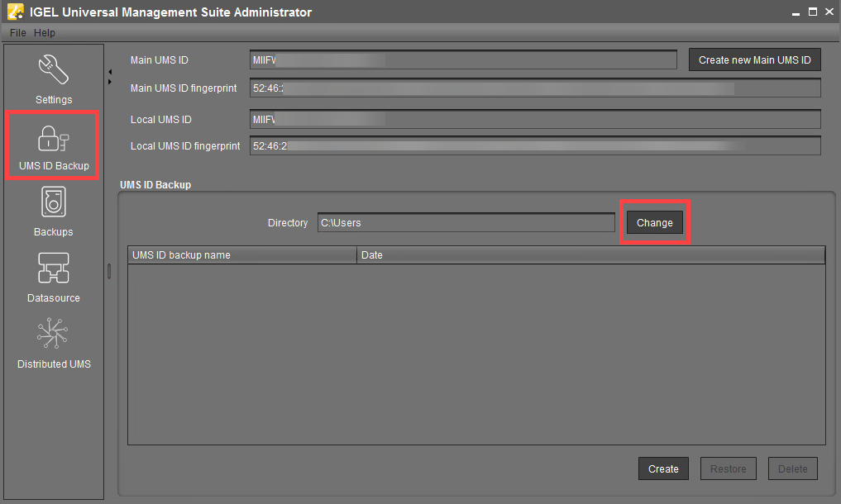Click into the Directory path field
Viewport: 841px width, 504px height.
pyautogui.click(x=466, y=223)
